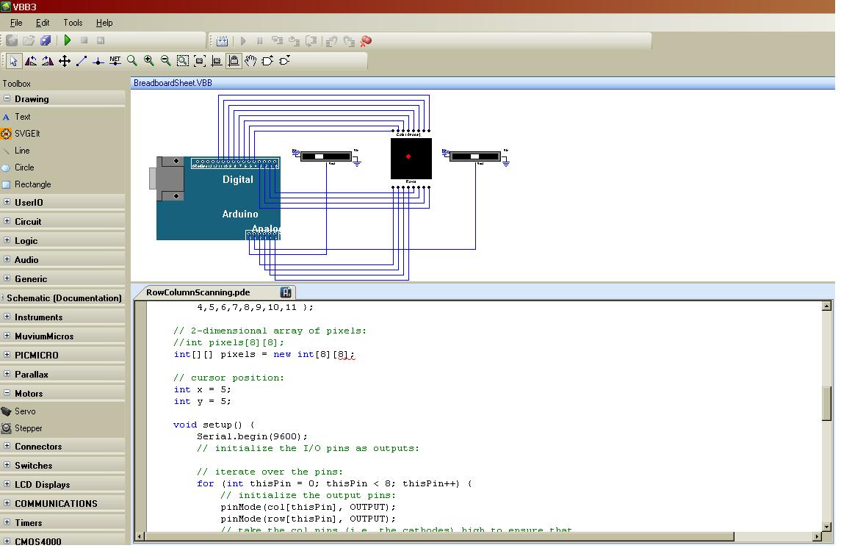Image resolution: width=841 pixels, height=548 pixels.
Task: Select the arrow pointer tool
Action: pyautogui.click(x=13, y=61)
